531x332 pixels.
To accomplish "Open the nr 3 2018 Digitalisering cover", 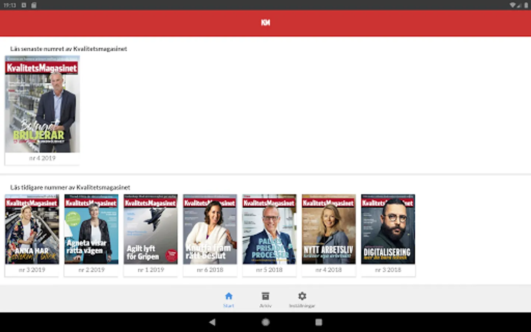I will click(x=388, y=229).
